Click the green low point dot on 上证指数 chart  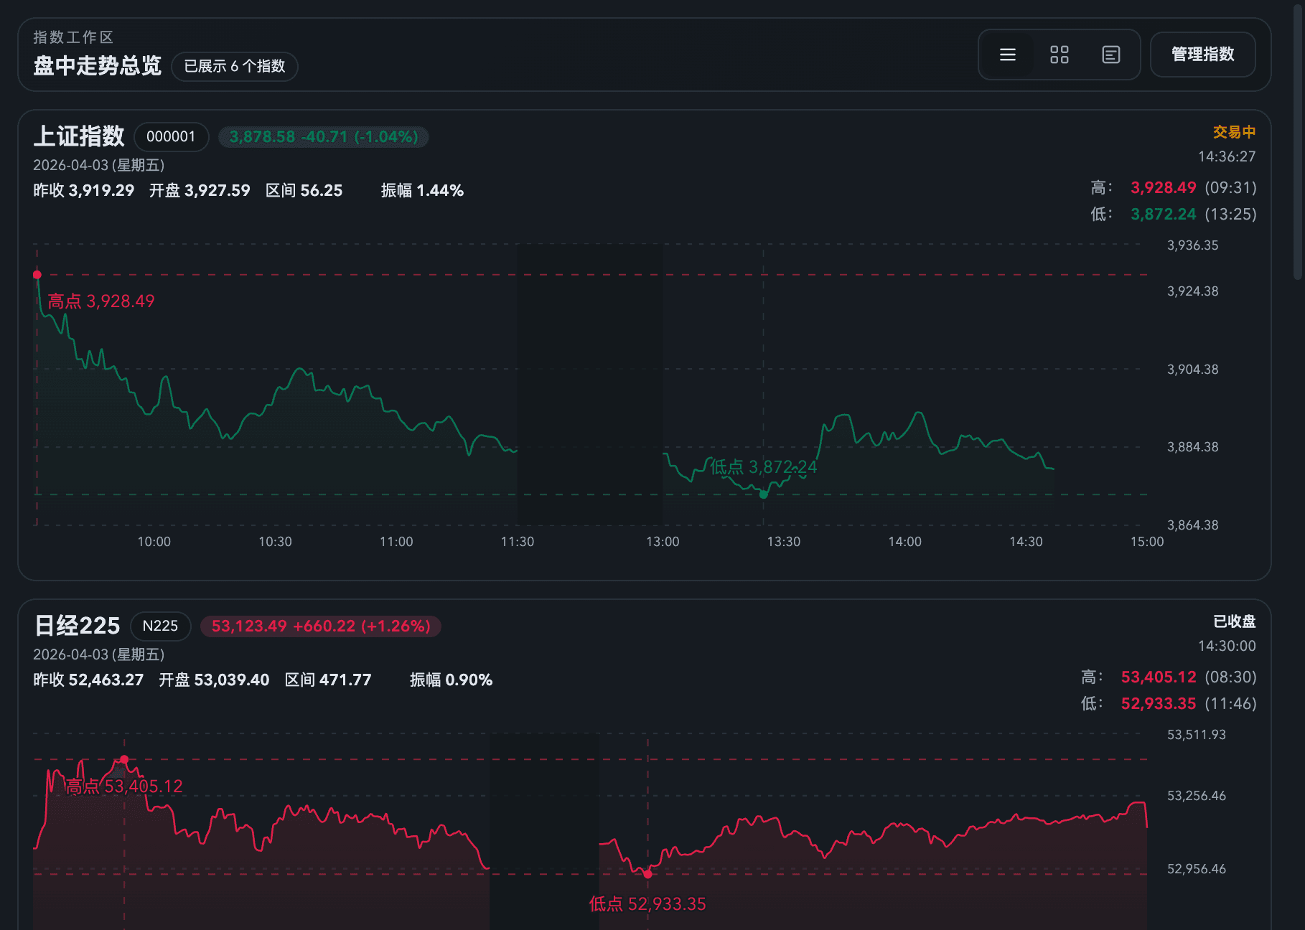(763, 494)
